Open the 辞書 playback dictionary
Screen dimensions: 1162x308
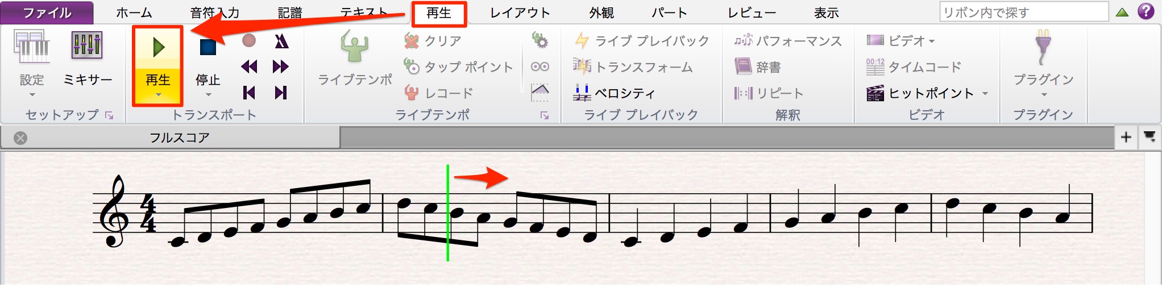pos(758,67)
